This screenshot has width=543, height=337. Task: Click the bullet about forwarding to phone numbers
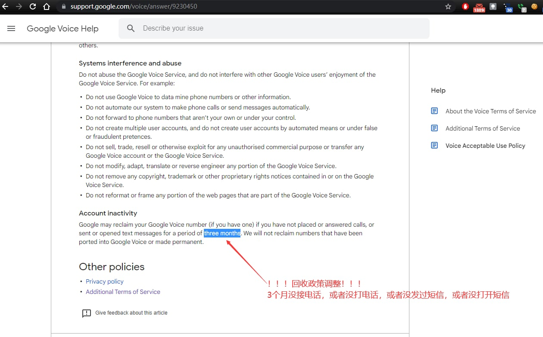[x=191, y=118]
